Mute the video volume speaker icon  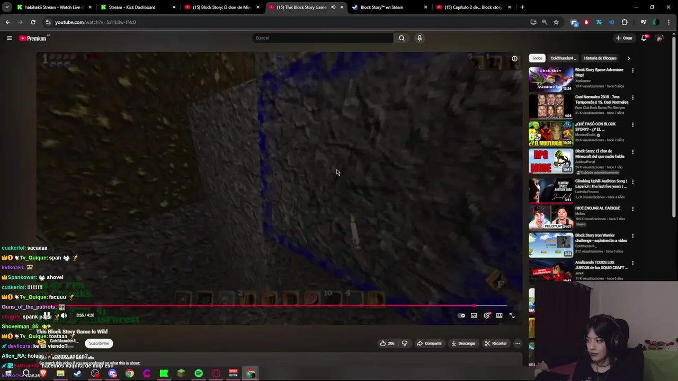point(64,315)
